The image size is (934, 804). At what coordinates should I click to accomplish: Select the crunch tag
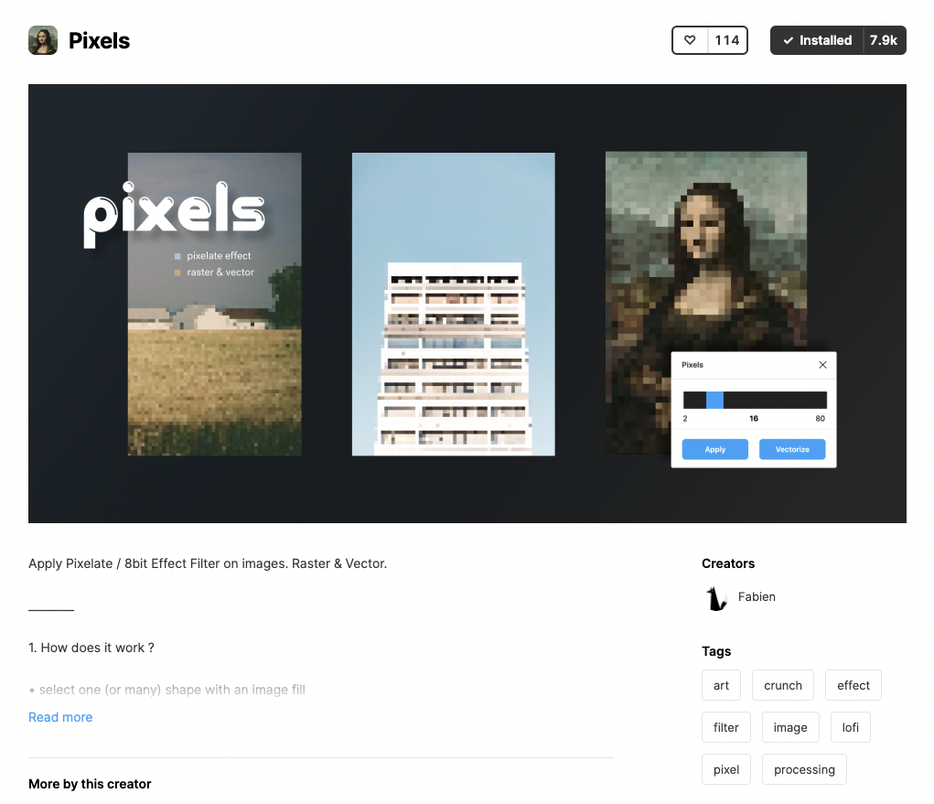point(782,684)
